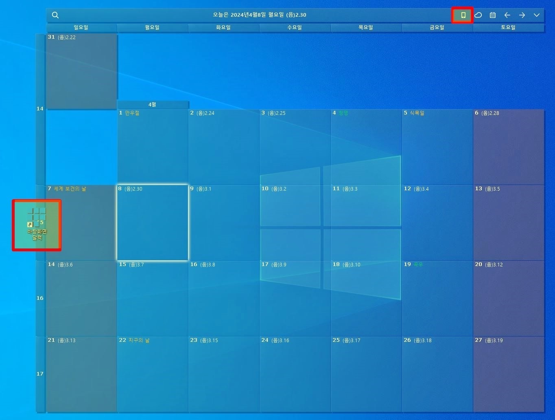Viewport: 555px width, 420px height.
Task: Select April 23 cell (음)3.15
Action: 224,374
